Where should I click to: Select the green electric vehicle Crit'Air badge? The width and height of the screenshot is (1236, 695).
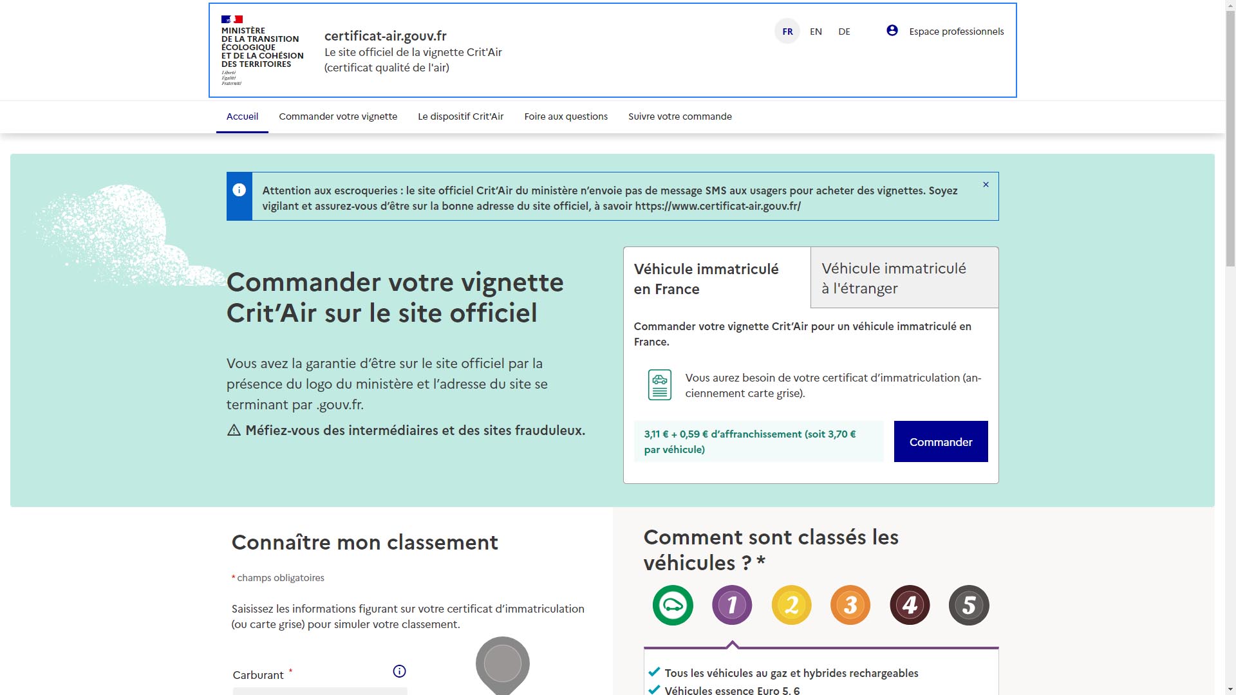(673, 605)
